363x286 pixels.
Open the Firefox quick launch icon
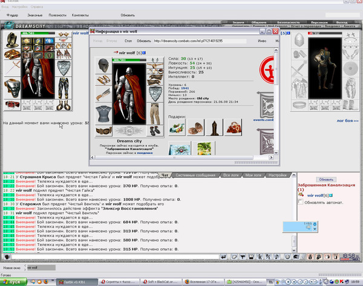point(46,282)
